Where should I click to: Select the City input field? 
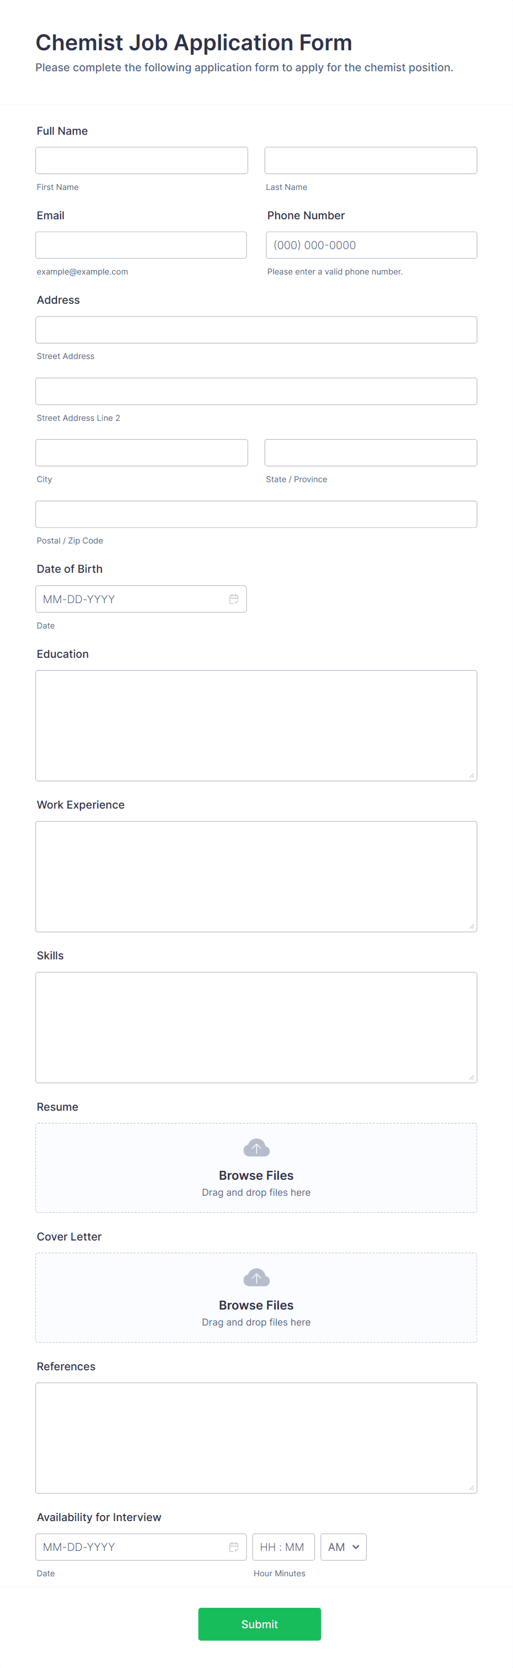142,452
